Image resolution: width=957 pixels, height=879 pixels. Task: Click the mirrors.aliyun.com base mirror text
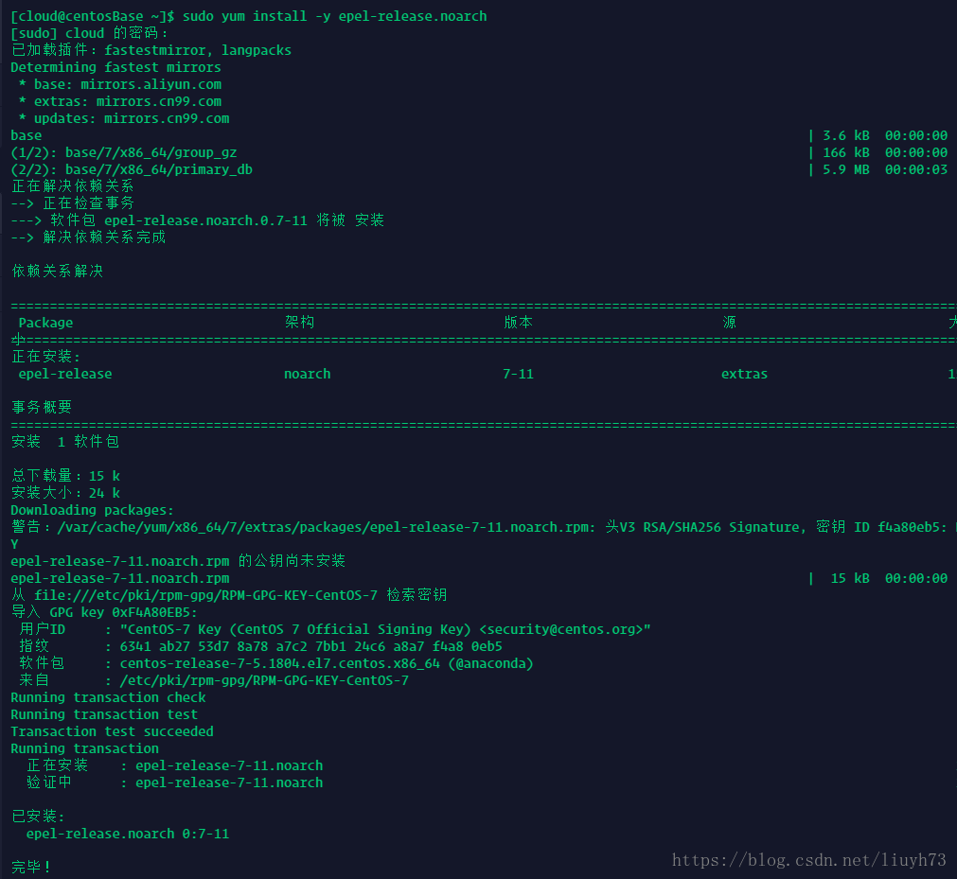[151, 84]
